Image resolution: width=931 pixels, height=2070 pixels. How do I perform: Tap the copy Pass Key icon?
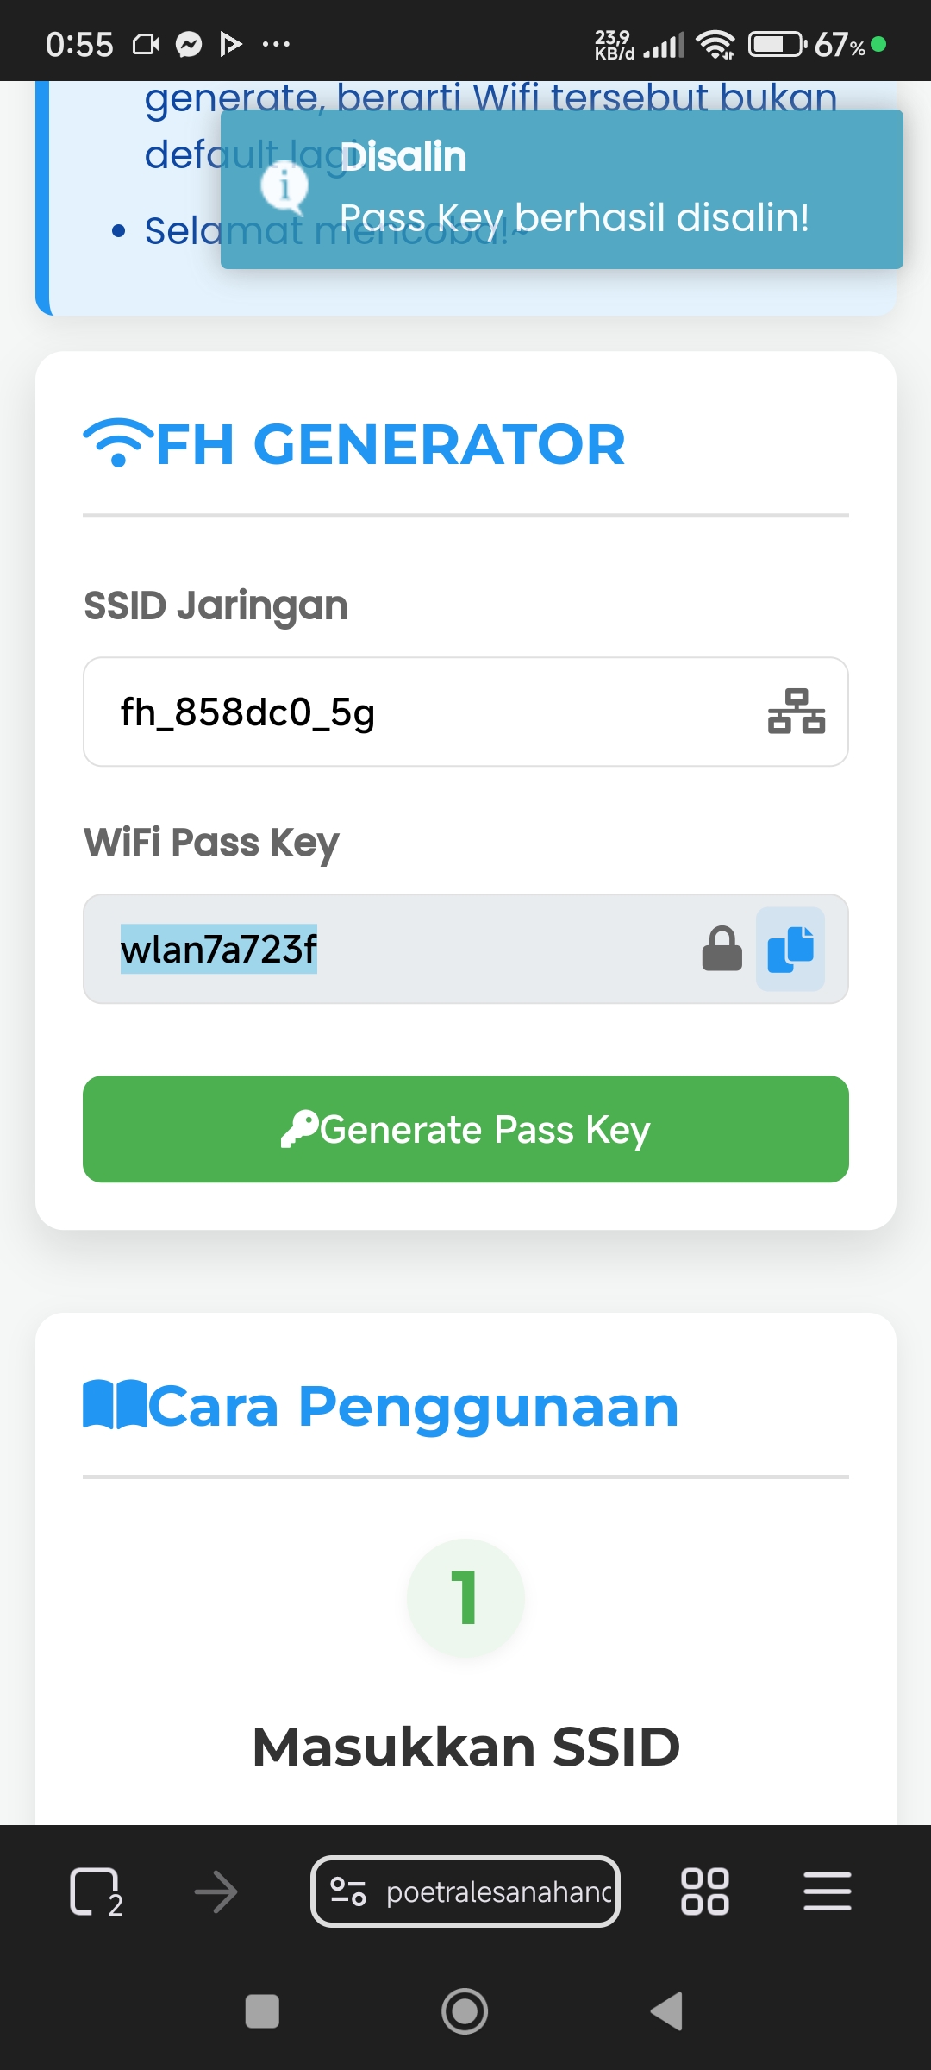790,949
